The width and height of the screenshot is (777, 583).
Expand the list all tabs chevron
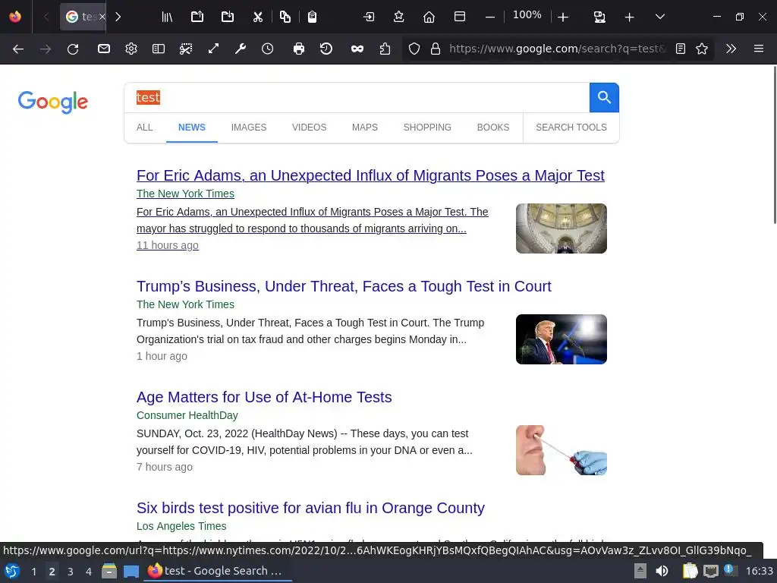pos(660,17)
